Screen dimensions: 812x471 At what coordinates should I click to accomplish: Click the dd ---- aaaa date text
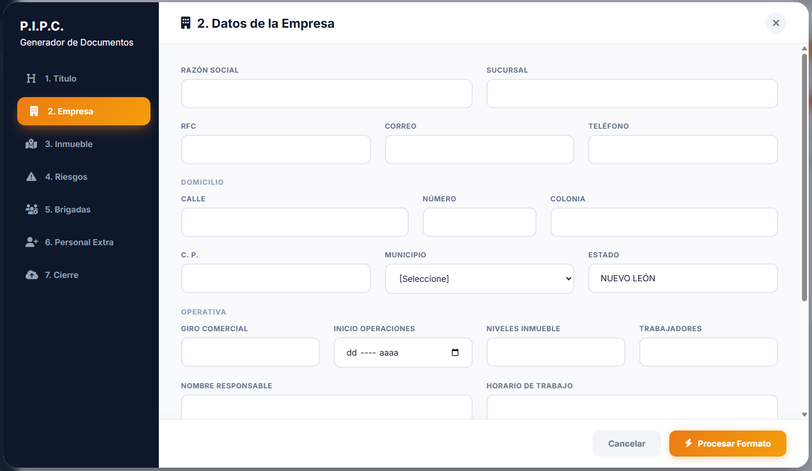[x=372, y=352]
